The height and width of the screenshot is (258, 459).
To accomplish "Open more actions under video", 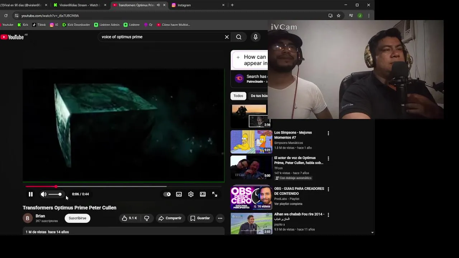I will pyautogui.click(x=220, y=218).
